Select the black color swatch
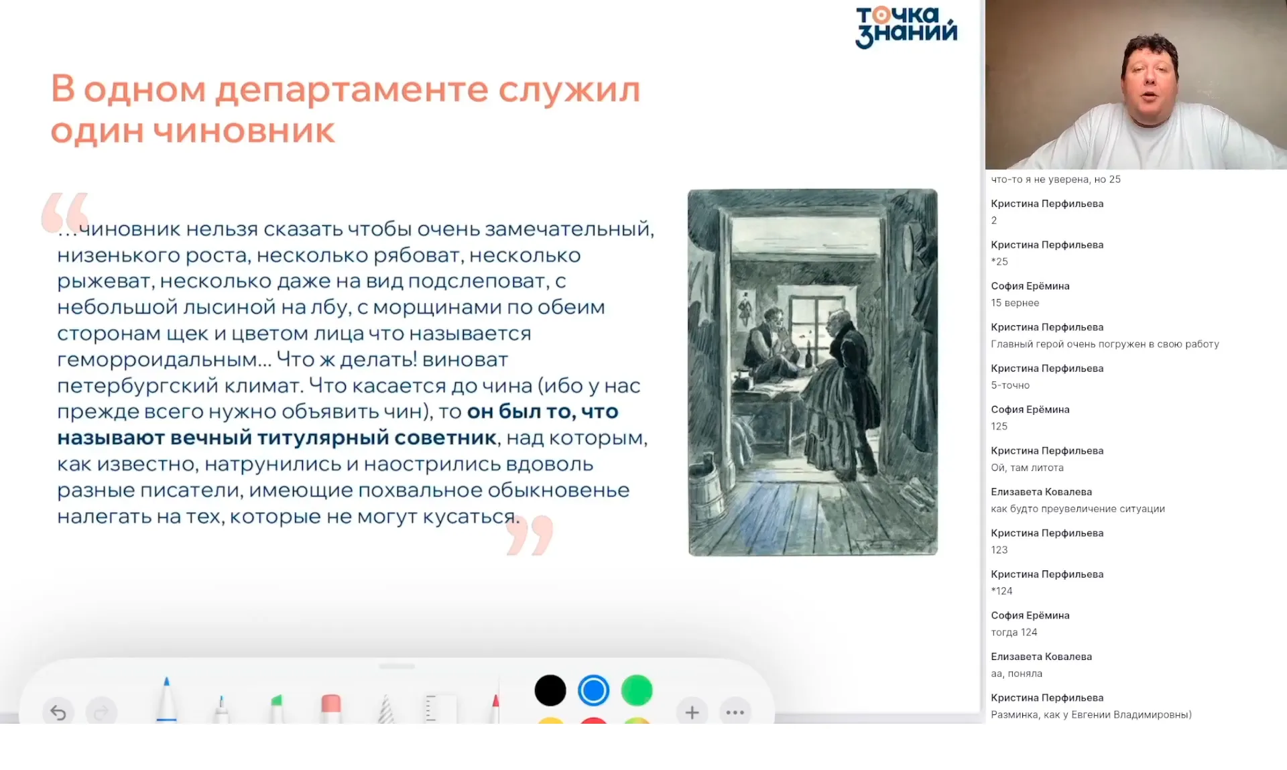The height and width of the screenshot is (770, 1287). pos(550,690)
